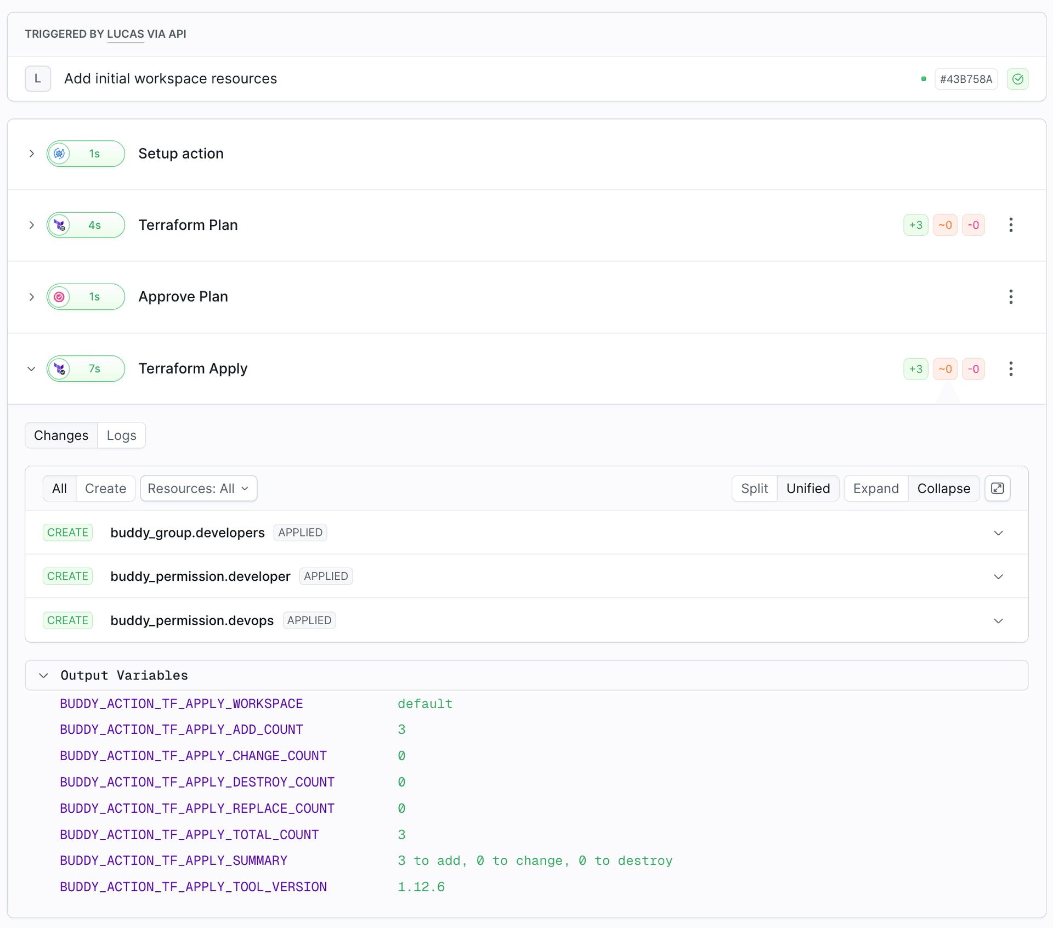Expand the Terraform Plan row
The width and height of the screenshot is (1053, 928).
click(31, 225)
